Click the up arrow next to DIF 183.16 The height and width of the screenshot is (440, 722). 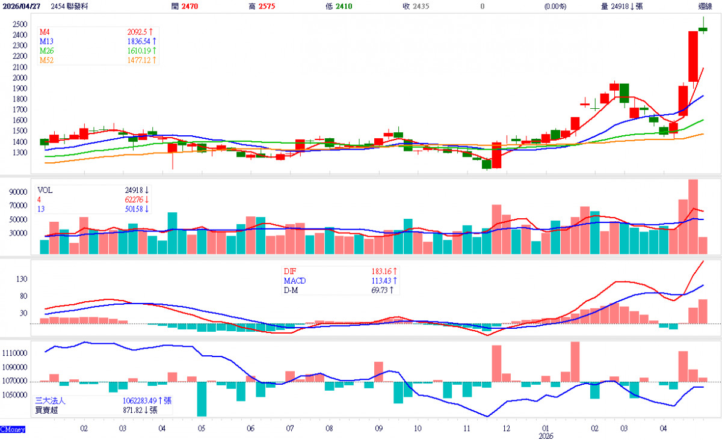396,271
